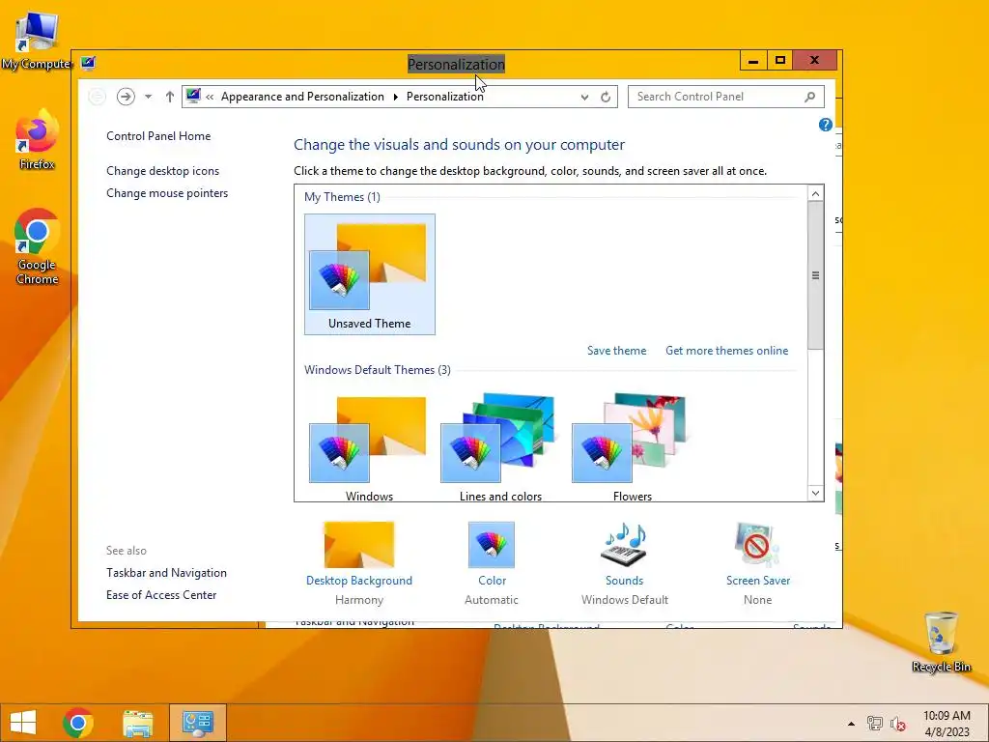The width and height of the screenshot is (989, 742).
Task: Select Appearance and Personalization breadcrumb
Action: pos(302,97)
